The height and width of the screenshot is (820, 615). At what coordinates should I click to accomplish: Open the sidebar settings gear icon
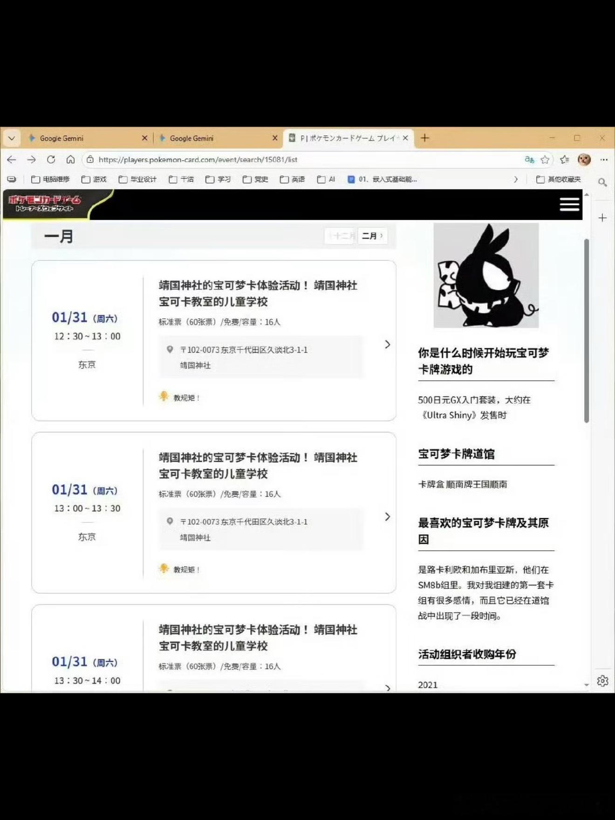(602, 681)
